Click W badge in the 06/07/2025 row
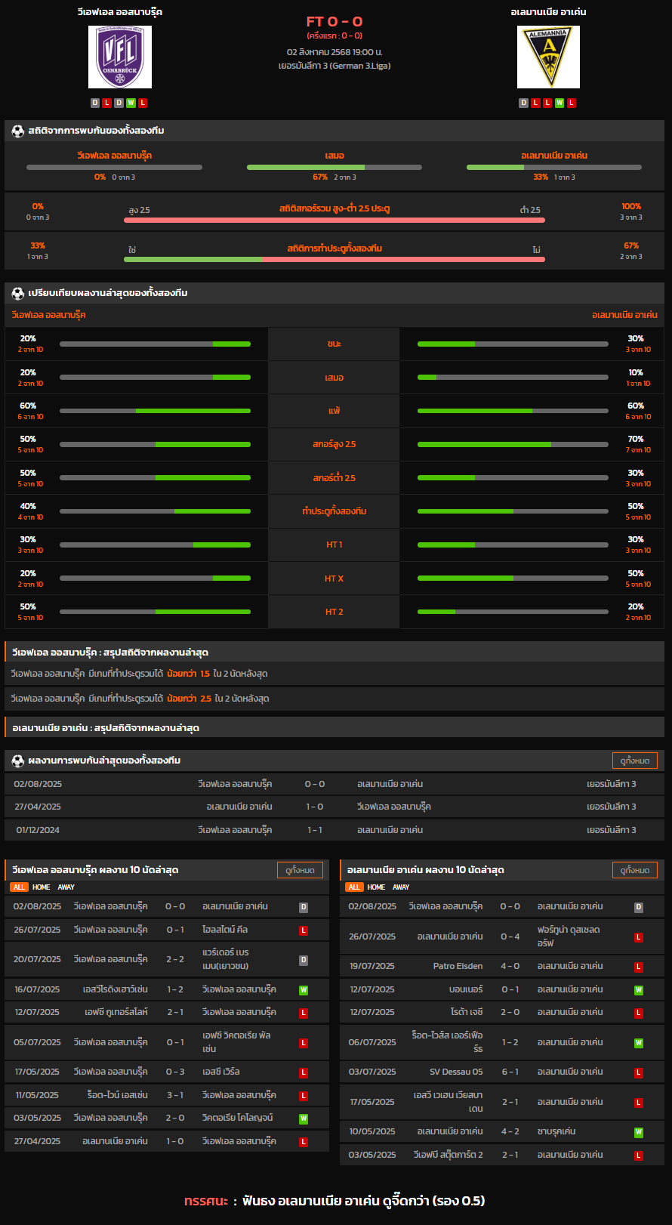 639,1043
